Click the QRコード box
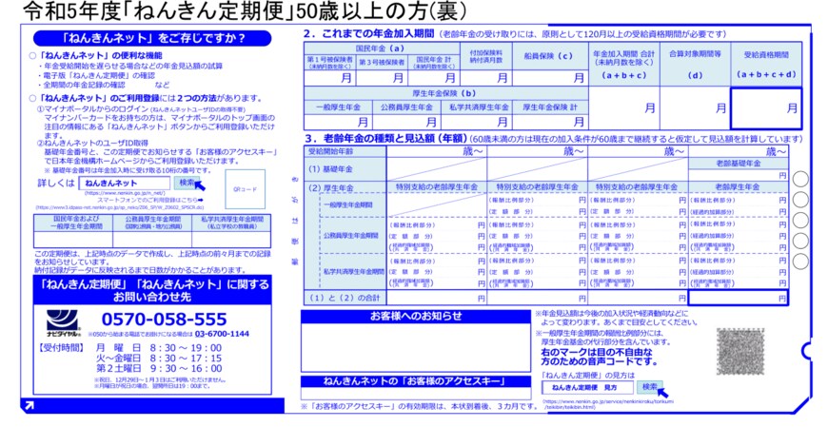828x427 pixels. click(241, 188)
